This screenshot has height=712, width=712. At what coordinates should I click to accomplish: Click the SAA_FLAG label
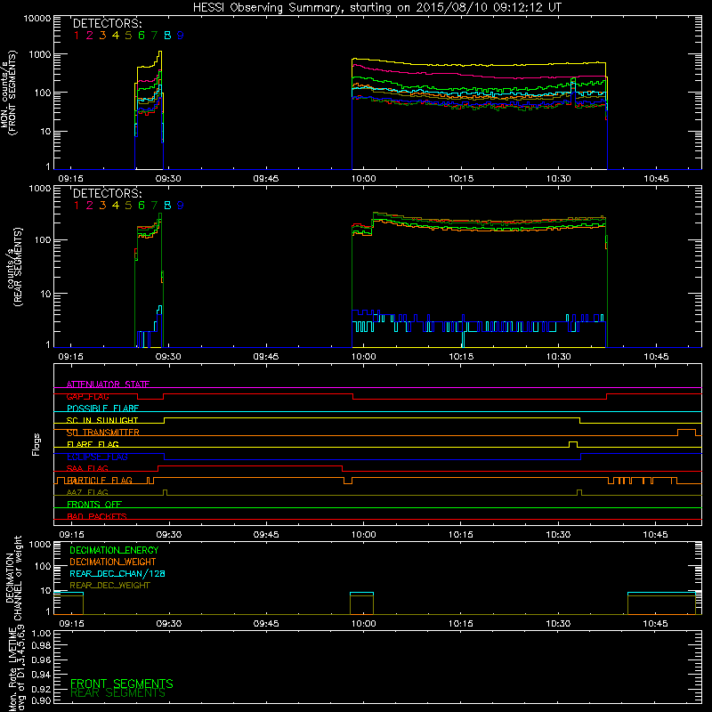(87, 468)
